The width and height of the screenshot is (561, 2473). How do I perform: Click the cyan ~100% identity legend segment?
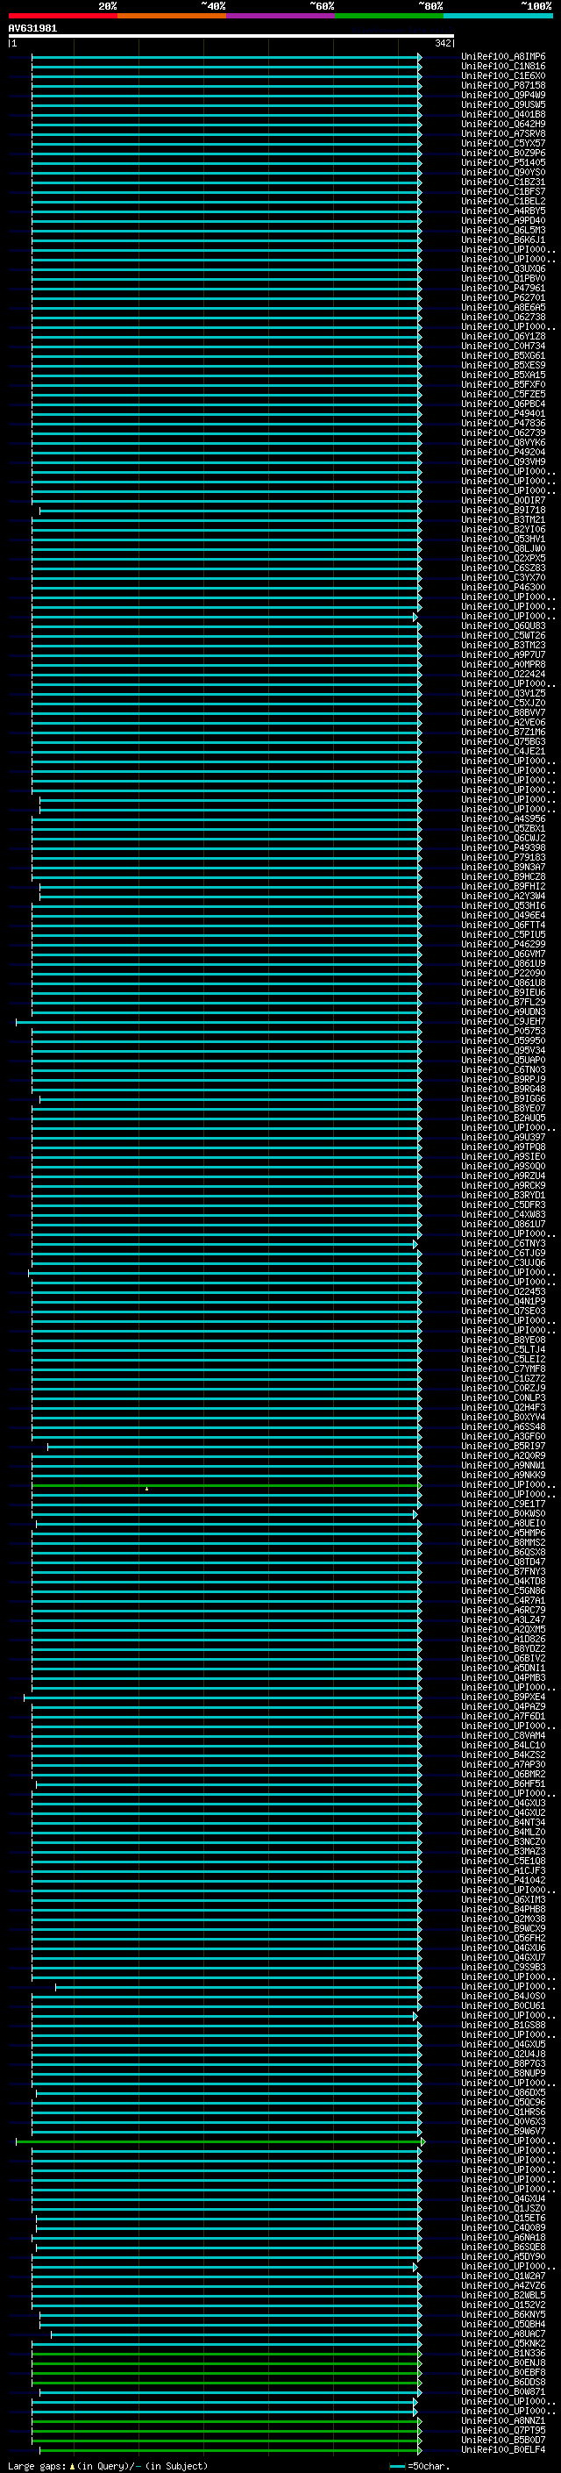tap(498, 16)
